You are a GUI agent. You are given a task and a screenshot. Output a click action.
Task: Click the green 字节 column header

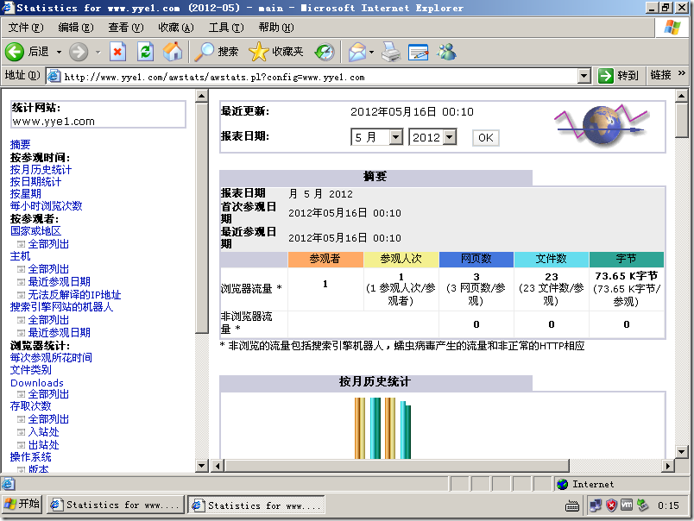tap(627, 259)
